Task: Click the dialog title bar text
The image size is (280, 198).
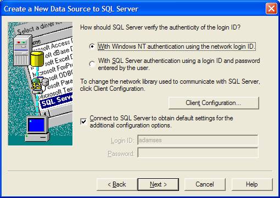Action: coord(71,9)
